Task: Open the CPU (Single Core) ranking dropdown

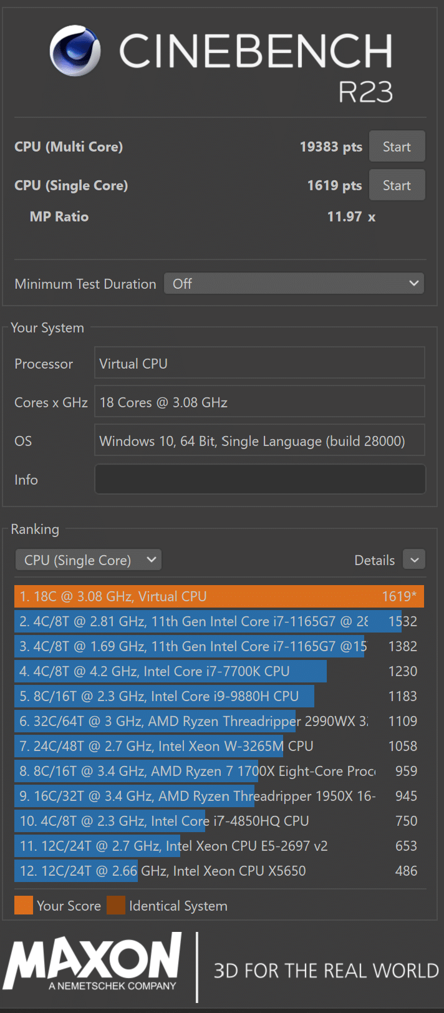Action: point(89,560)
